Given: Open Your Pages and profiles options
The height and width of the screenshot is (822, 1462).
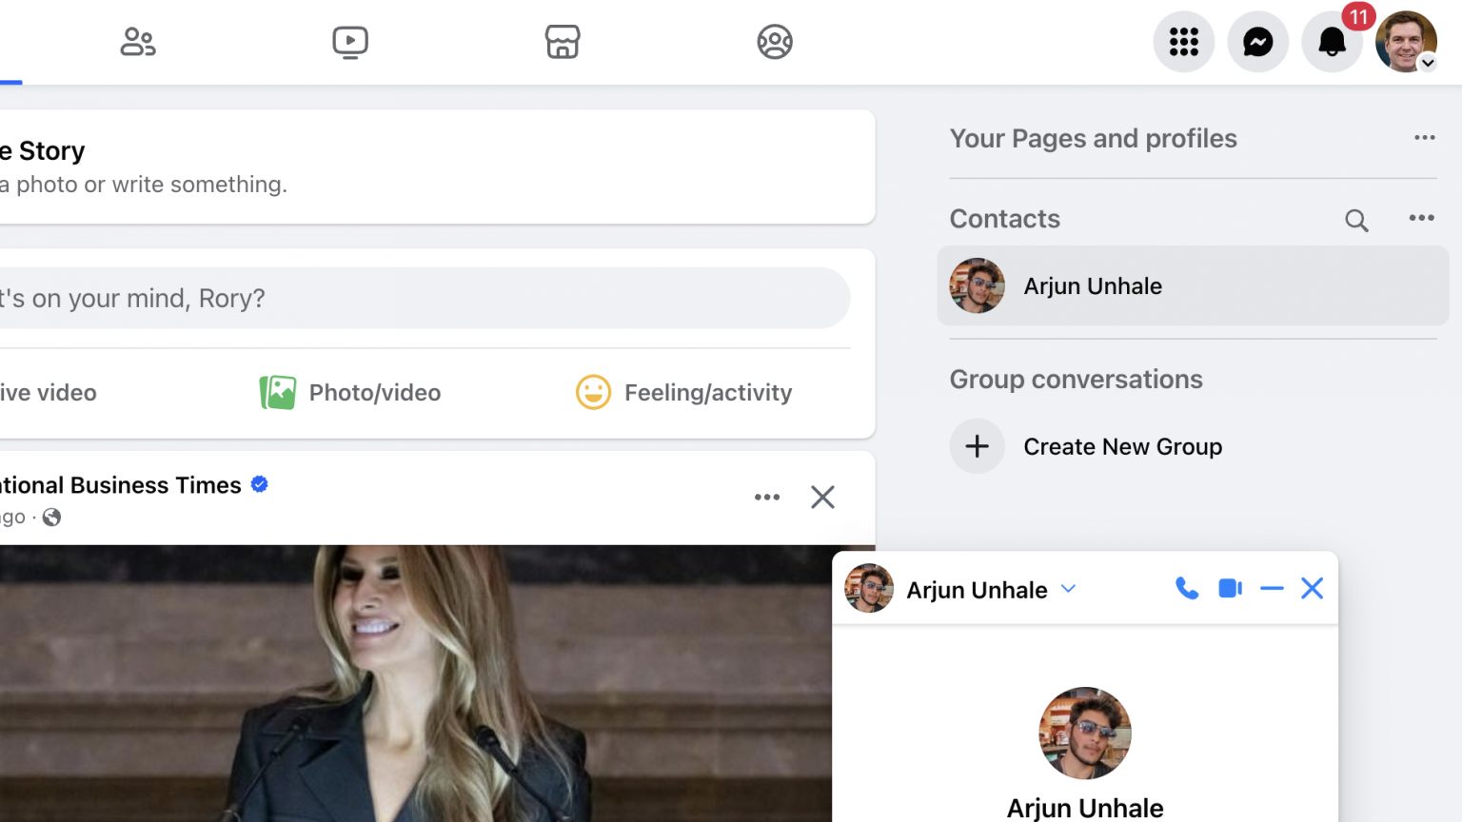Looking at the screenshot, I should tap(1424, 138).
